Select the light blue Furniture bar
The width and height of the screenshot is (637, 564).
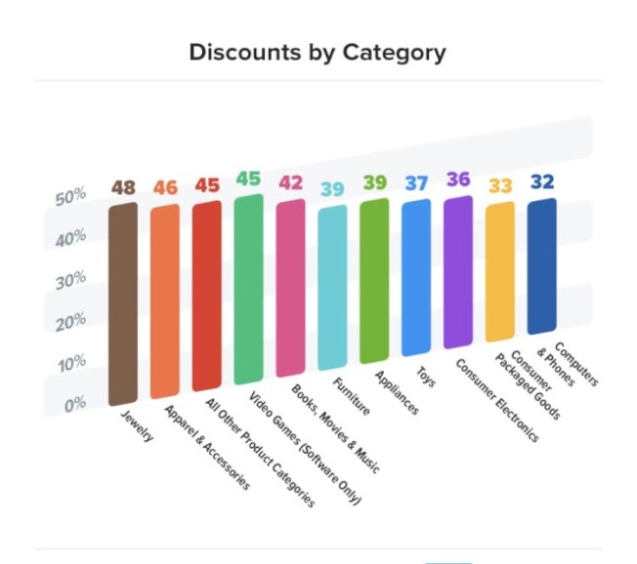[x=332, y=288]
